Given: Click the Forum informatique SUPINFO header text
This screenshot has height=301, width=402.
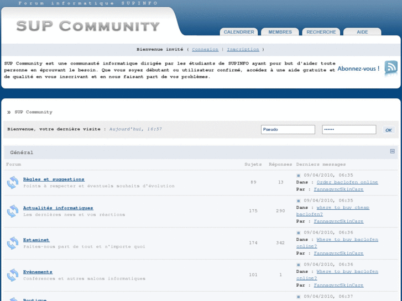Looking at the screenshot, I should point(88,3).
